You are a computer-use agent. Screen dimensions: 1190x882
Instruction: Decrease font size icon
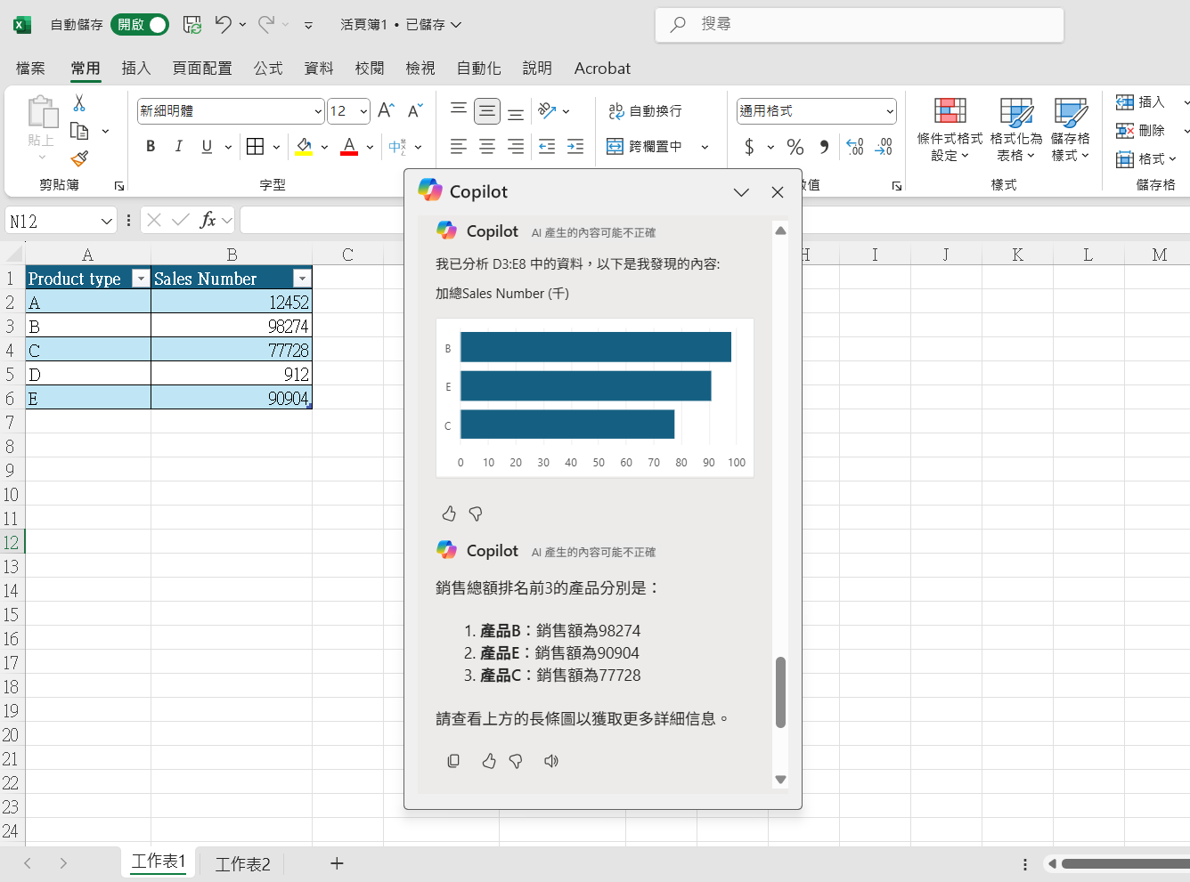[415, 110]
